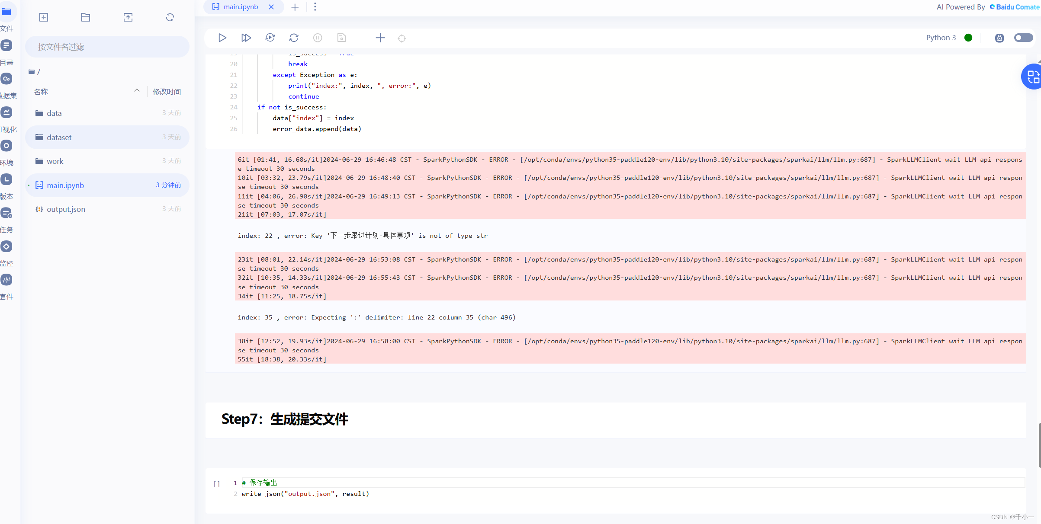Click the Step7 markdown heading cell
This screenshot has width=1041, height=524.
coord(615,420)
